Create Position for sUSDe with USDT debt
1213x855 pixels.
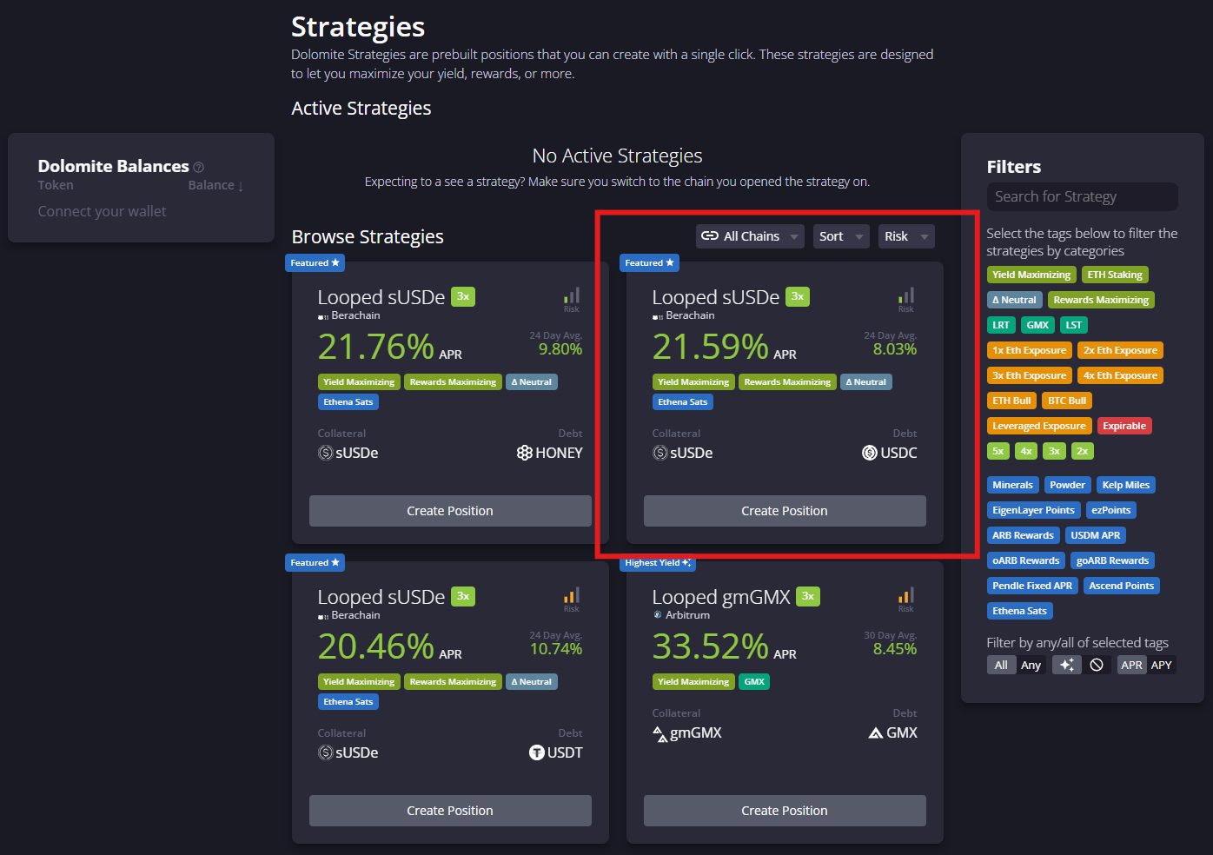450,811
